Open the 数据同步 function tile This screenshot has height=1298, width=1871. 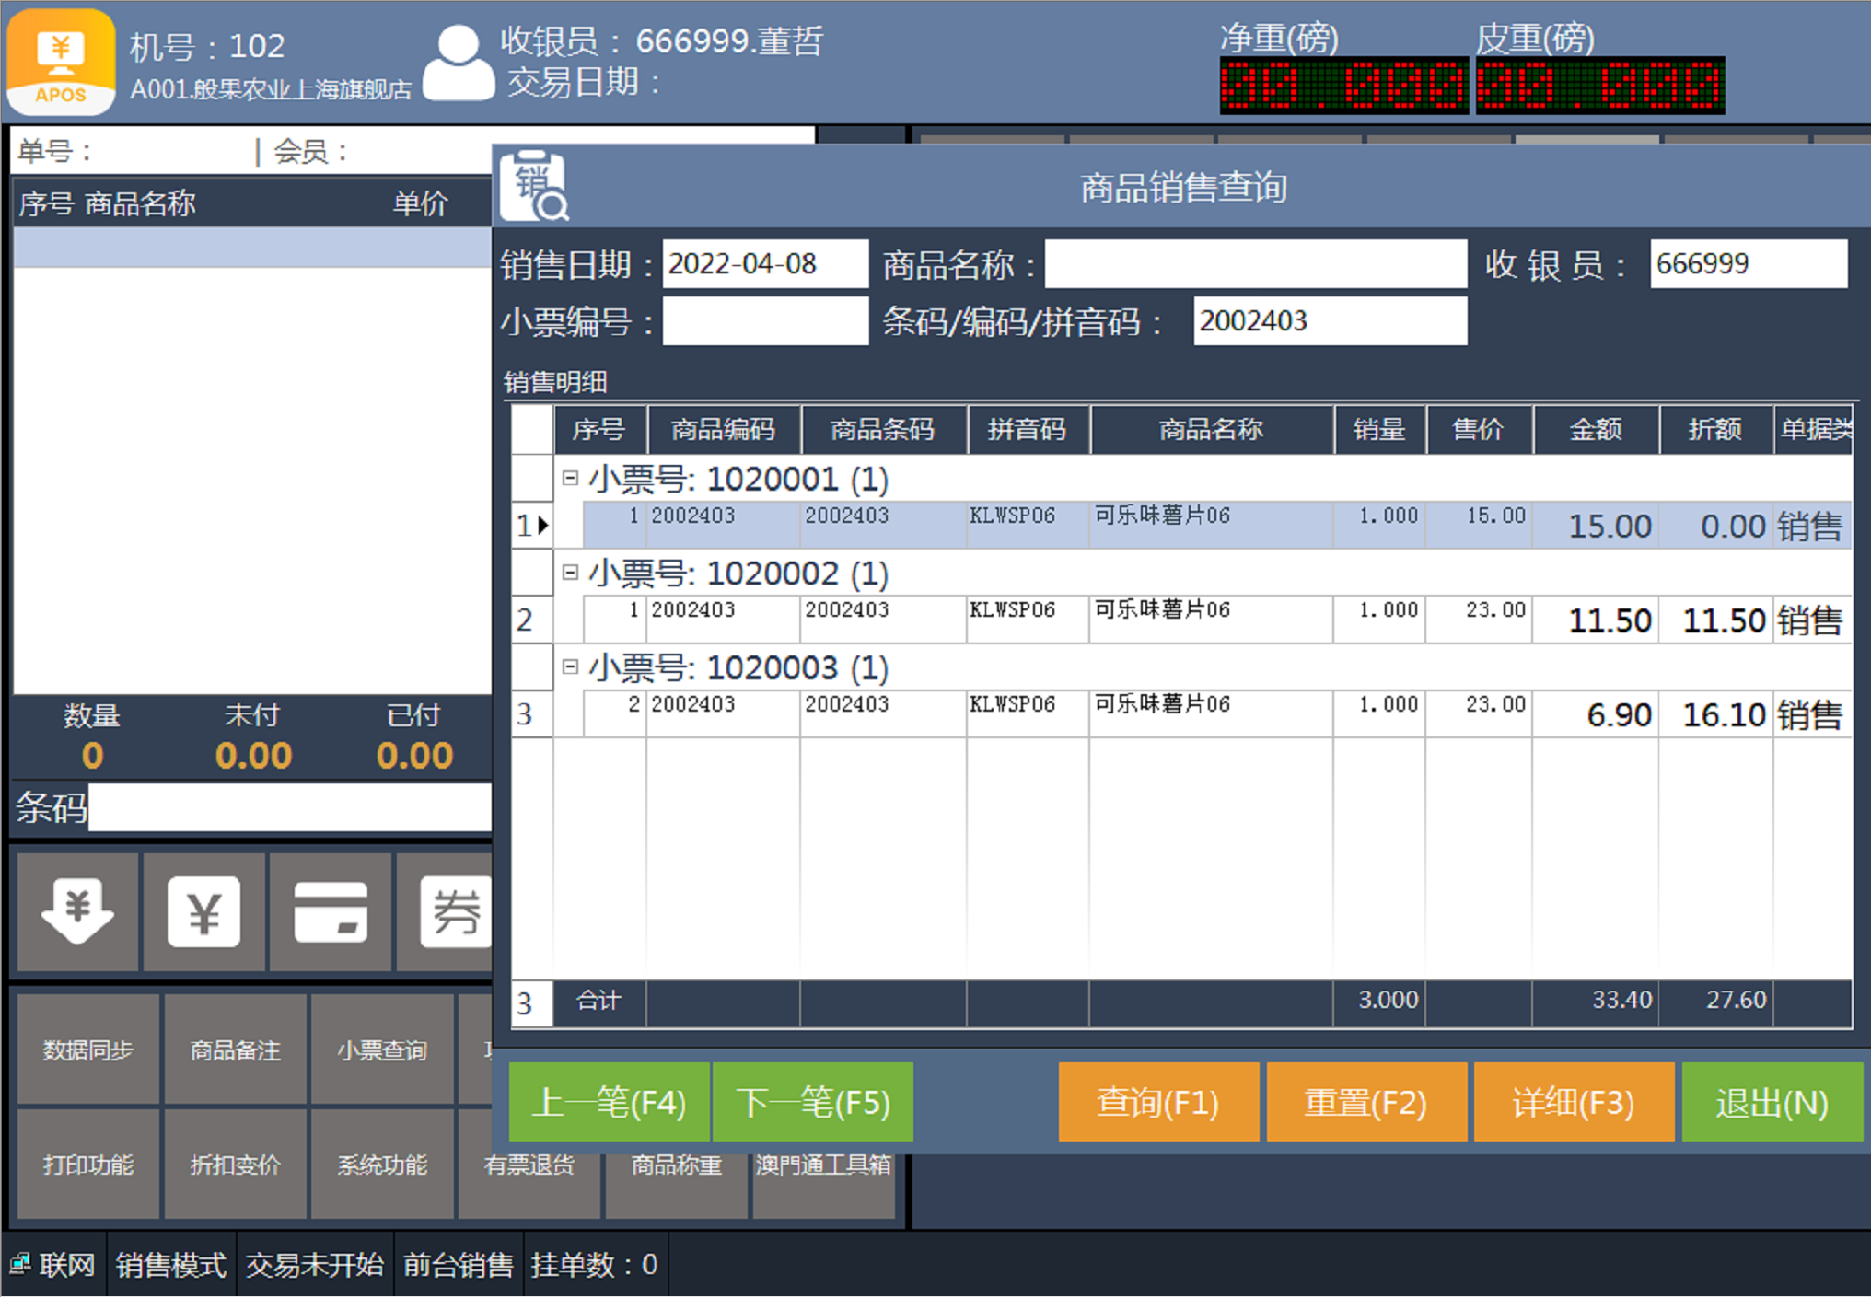(x=88, y=1049)
